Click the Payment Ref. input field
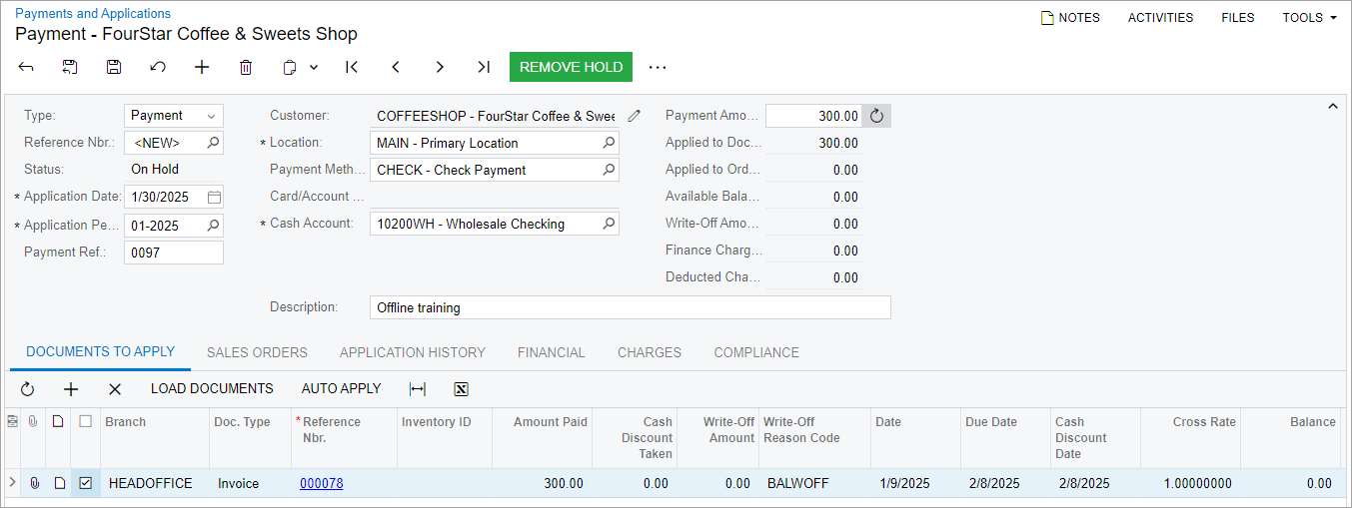The width and height of the screenshot is (1352, 508). [x=174, y=253]
